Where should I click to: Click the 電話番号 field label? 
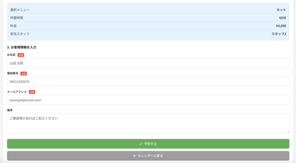point(13,74)
